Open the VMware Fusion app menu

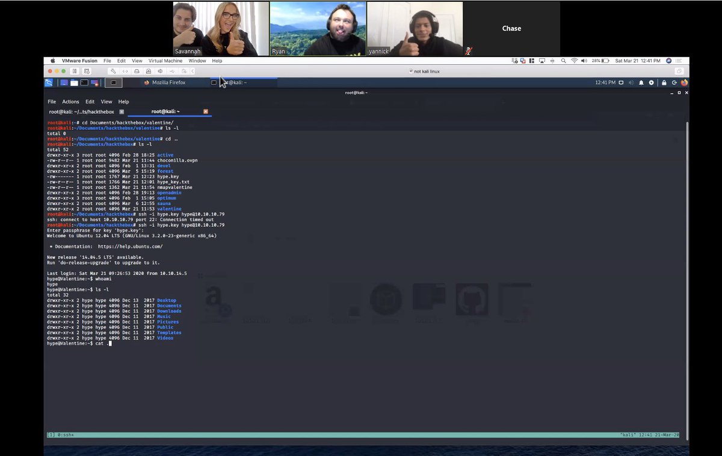[x=79, y=61]
